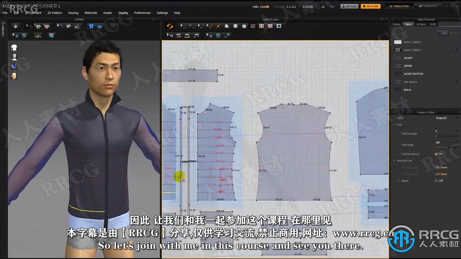Select the 3D texture transform tool
The width and height of the screenshot is (461, 259).
[x=15, y=35]
